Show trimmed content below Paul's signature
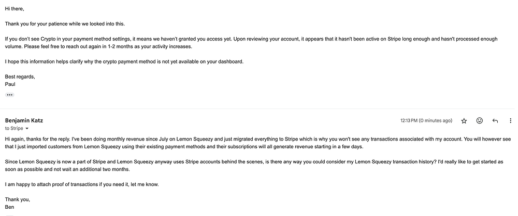The image size is (518, 216). click(10, 95)
